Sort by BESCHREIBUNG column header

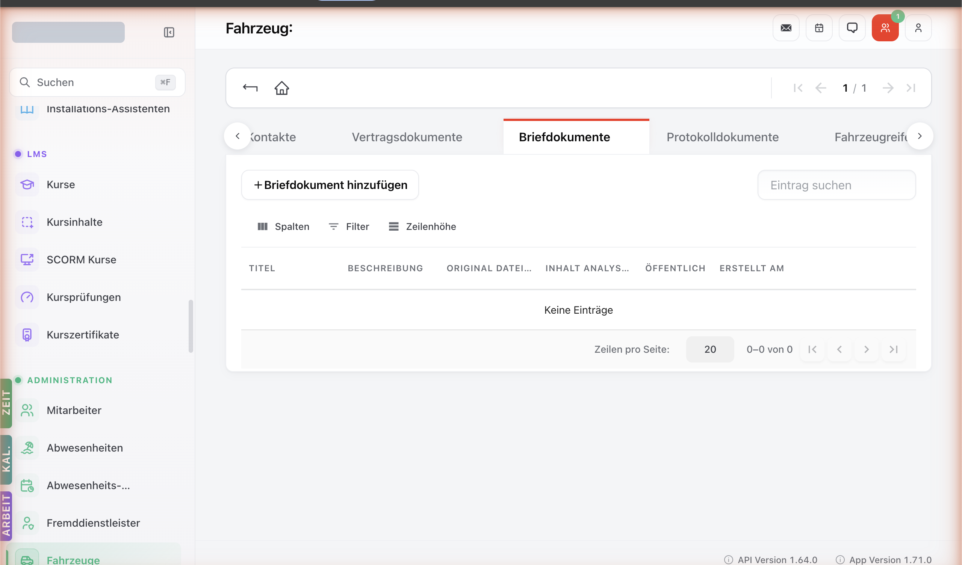click(385, 268)
